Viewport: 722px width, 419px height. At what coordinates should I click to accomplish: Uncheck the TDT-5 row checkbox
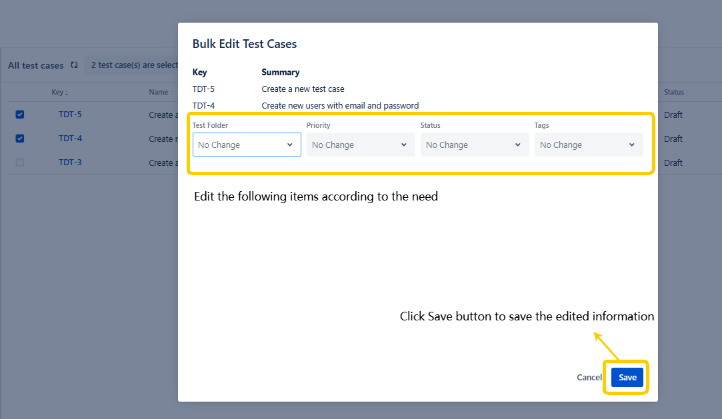tap(20, 115)
